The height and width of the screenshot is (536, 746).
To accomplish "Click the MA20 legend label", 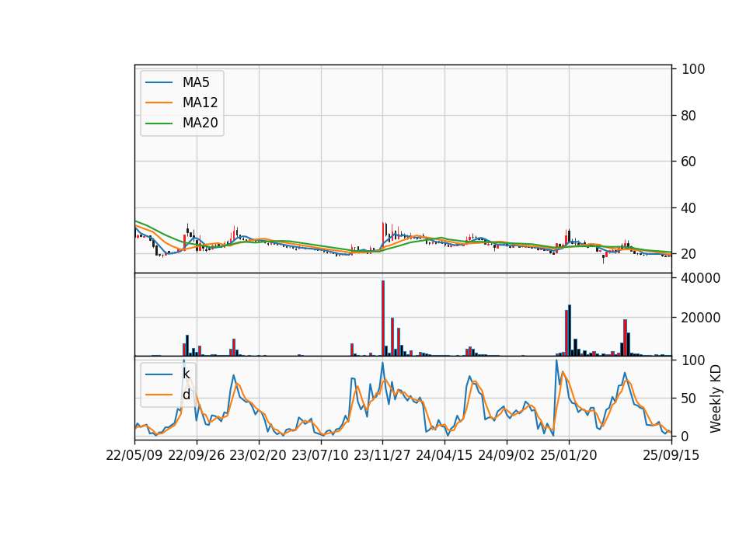I will (x=200, y=123).
